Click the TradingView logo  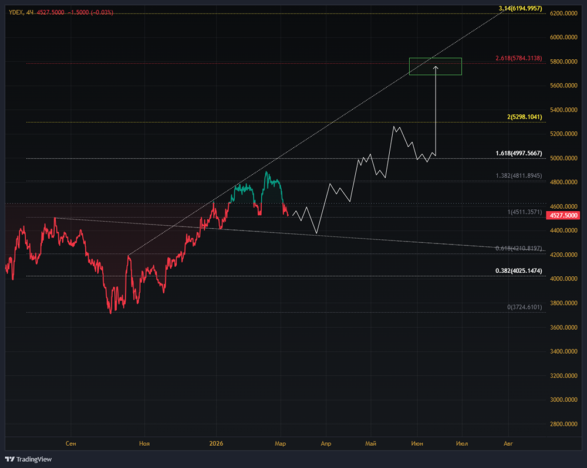click(x=28, y=459)
